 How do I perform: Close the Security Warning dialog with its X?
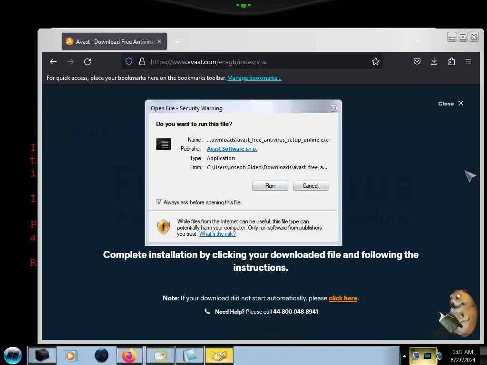click(x=333, y=108)
